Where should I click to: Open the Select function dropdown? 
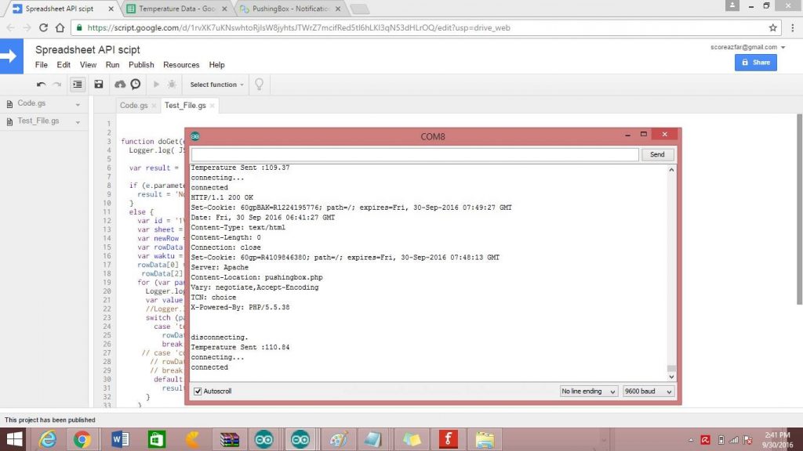coord(216,85)
